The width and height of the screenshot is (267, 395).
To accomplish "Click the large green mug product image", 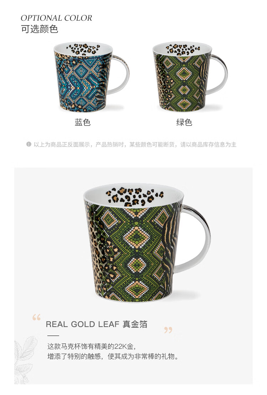I will pyautogui.click(x=147, y=243).
